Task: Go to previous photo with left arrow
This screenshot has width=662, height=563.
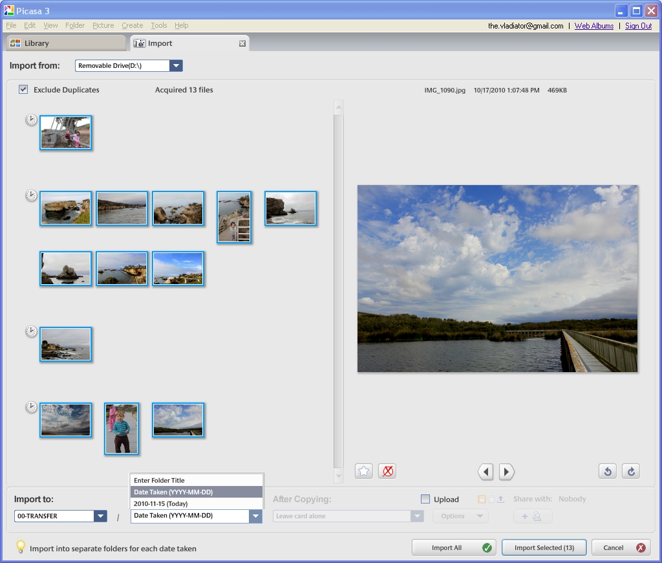Action: coord(486,472)
